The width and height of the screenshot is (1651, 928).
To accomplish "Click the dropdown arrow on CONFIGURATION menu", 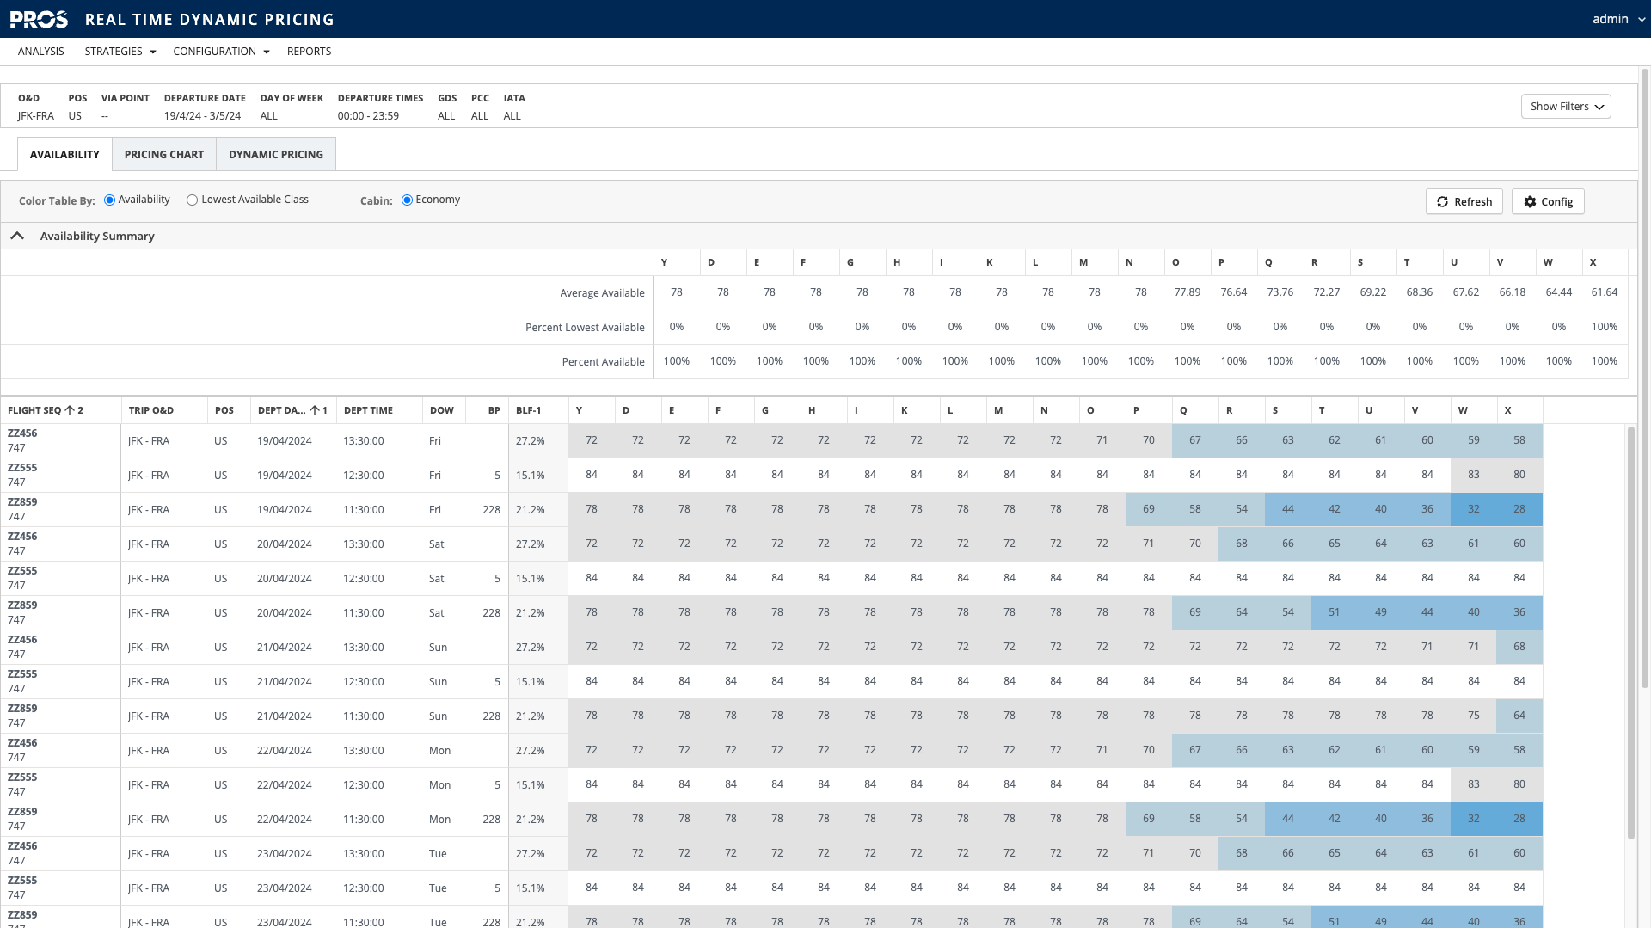I will pyautogui.click(x=266, y=52).
